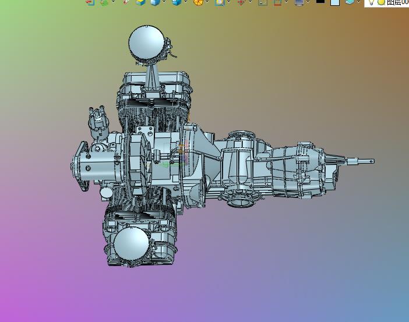Viewport: 409px width, 322px height.
Task: Open dropdown arrow beside green icon
Action: (114, 2)
